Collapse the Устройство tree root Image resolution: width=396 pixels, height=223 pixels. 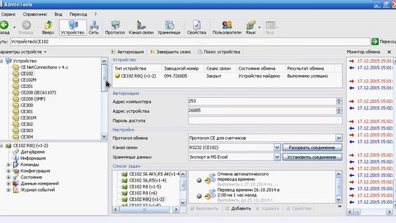coord(1,61)
